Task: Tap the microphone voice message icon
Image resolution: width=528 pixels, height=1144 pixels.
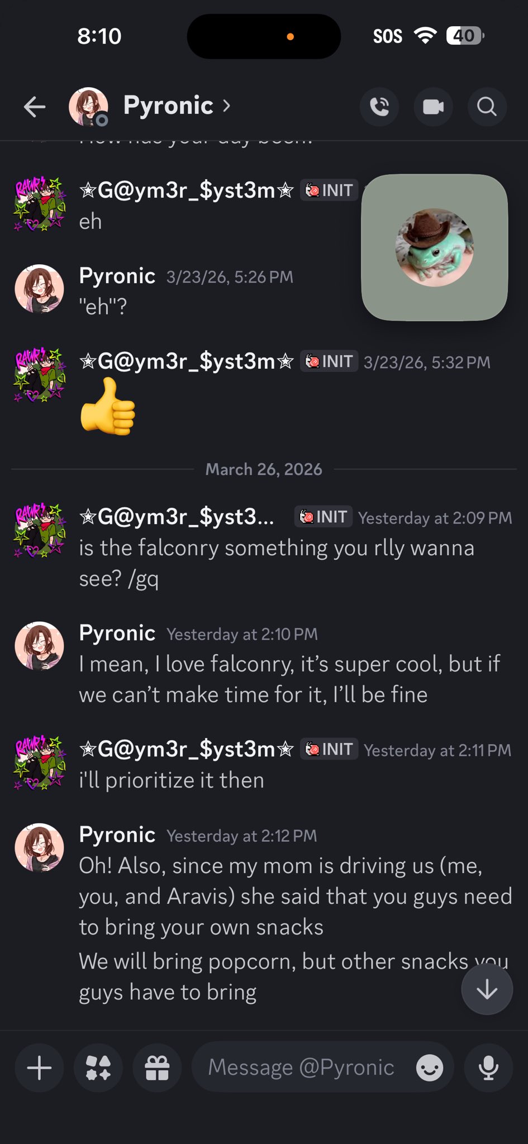Action: point(488,1068)
